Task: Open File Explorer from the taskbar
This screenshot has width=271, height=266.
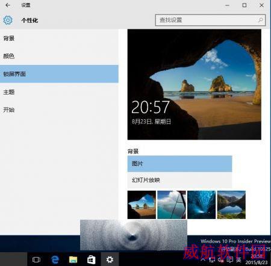Action: (x=73, y=259)
